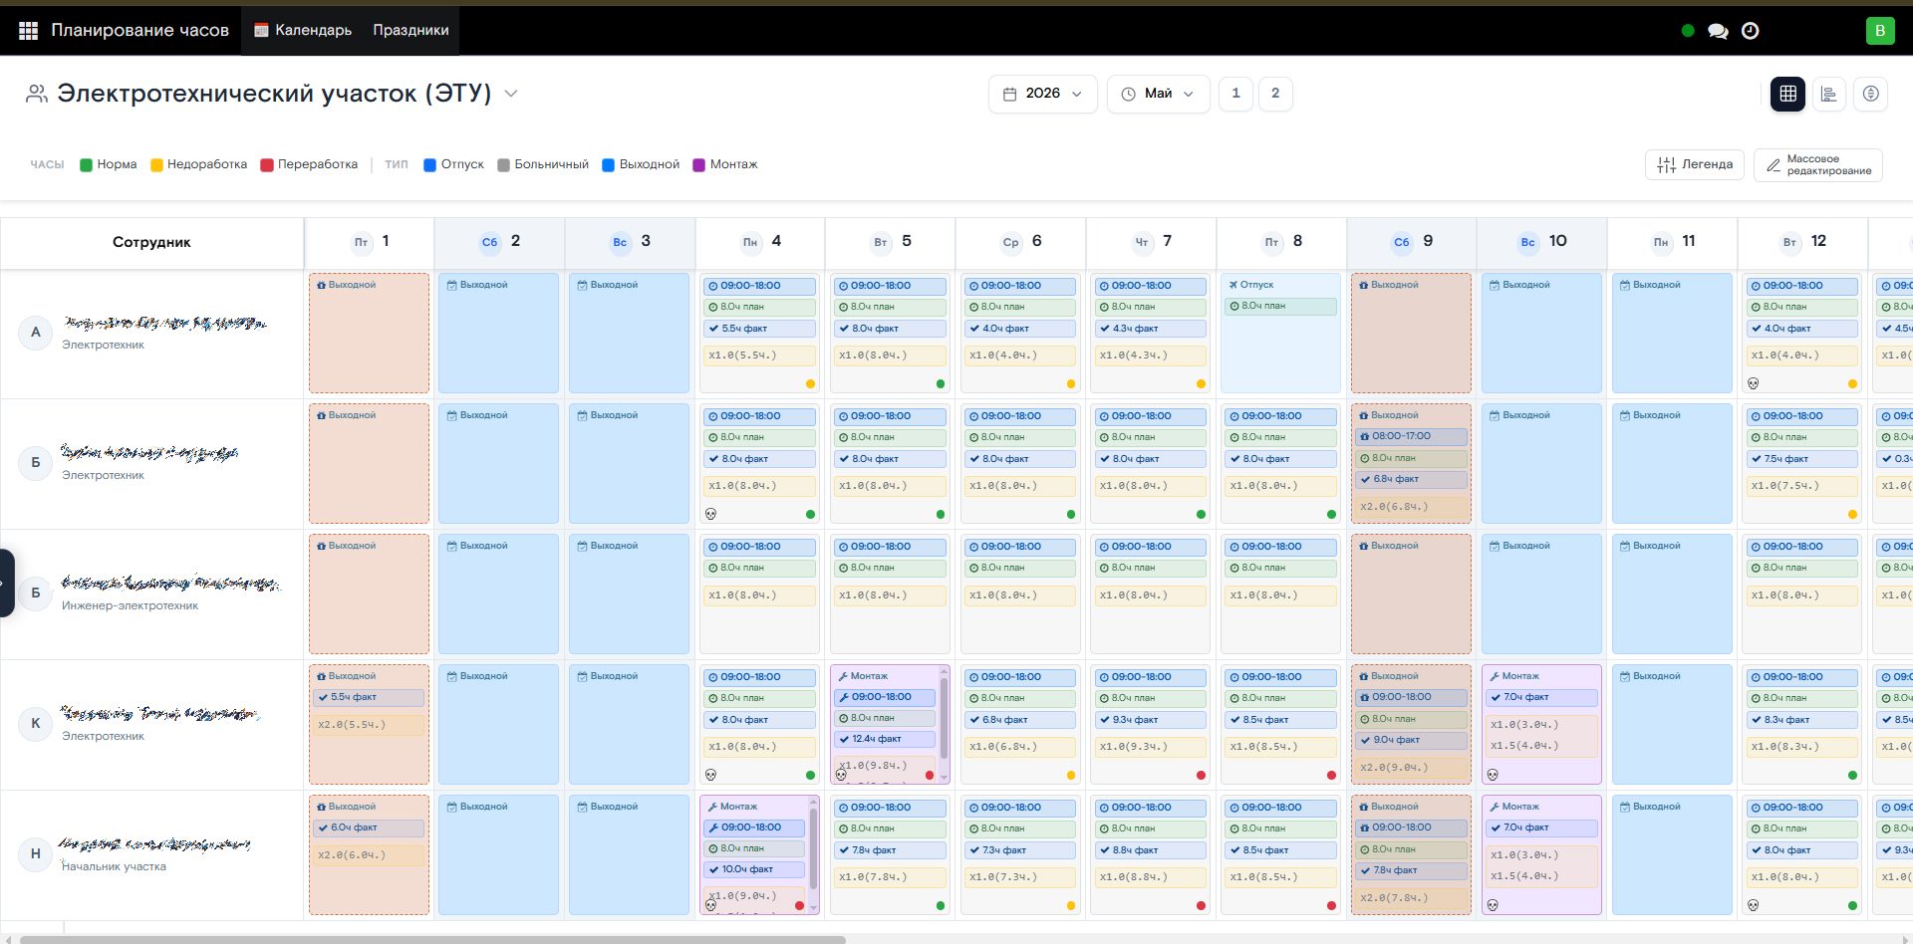The width and height of the screenshot is (1913, 944).
Task: Click avatar 'А' of first employee
Action: pyautogui.click(x=36, y=333)
